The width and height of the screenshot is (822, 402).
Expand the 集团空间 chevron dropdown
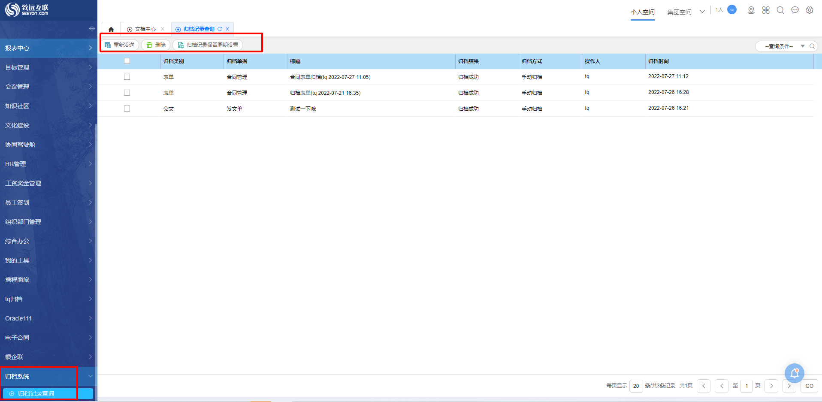click(702, 12)
